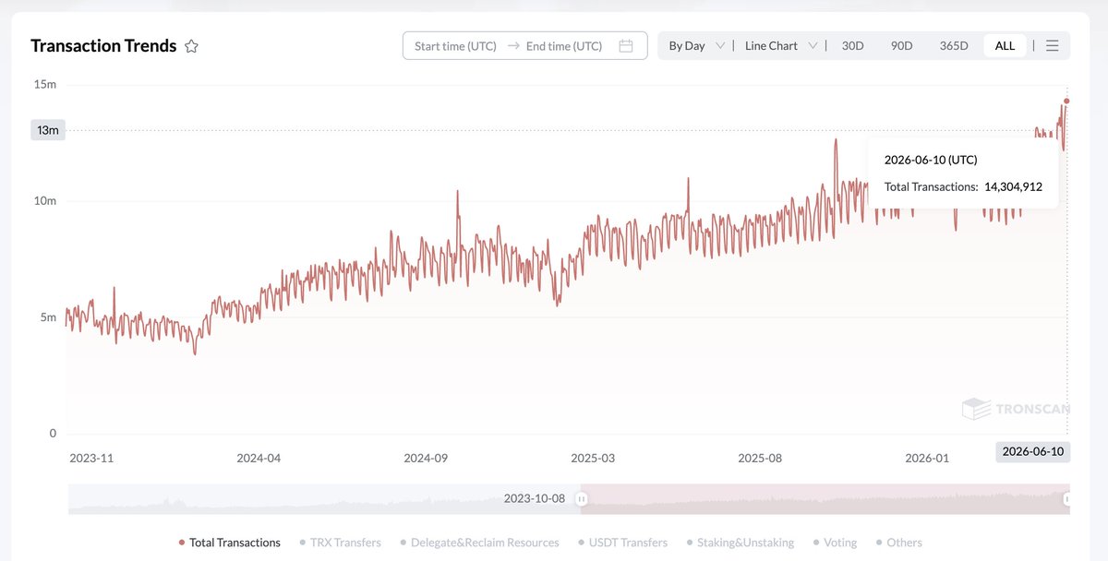Enable the Delegate&Reclaim Resources series

tap(479, 543)
